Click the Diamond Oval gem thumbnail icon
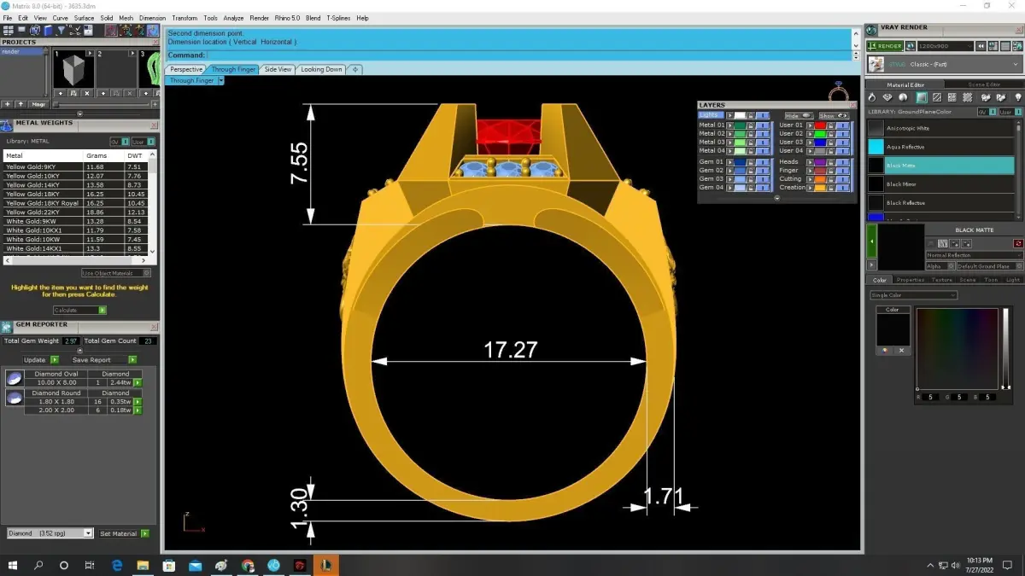Image resolution: width=1025 pixels, height=576 pixels. (15, 378)
